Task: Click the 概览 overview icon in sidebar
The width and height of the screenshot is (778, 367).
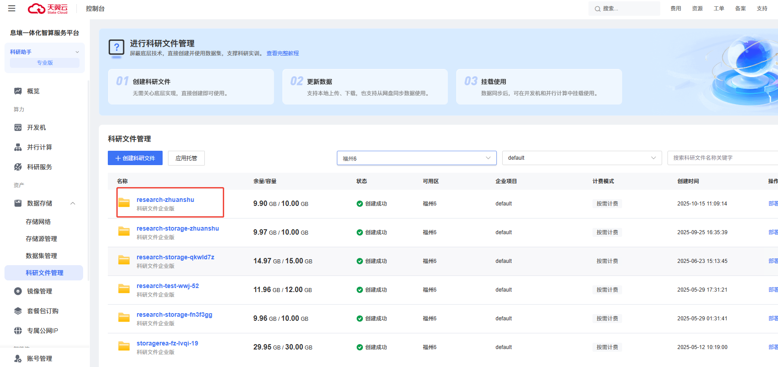Action: tap(18, 91)
